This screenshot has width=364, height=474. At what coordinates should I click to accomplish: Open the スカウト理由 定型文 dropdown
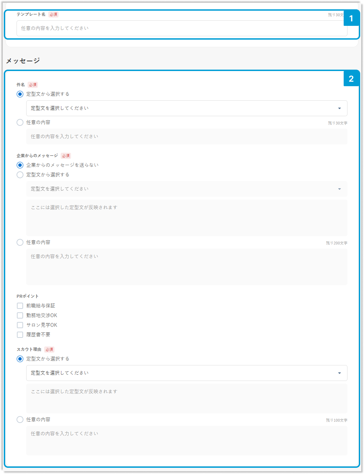[x=186, y=373]
